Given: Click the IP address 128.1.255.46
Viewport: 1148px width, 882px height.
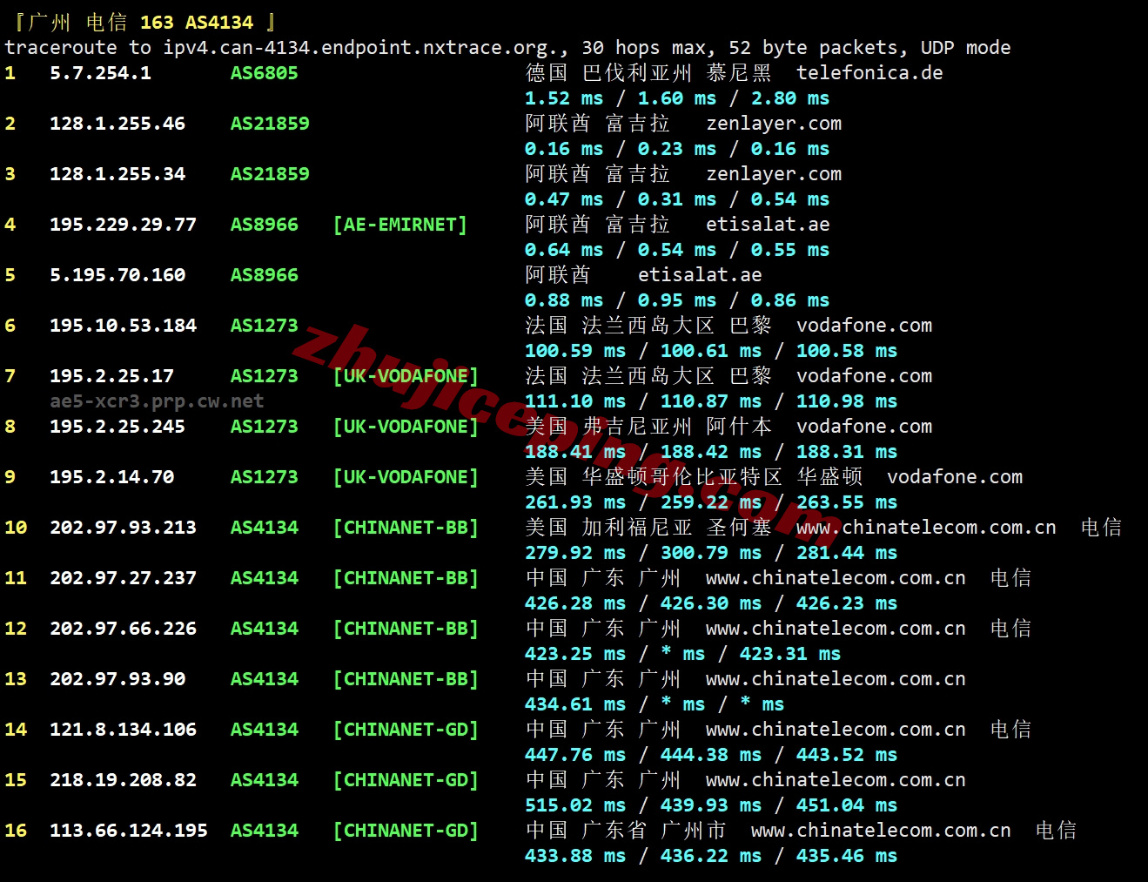Looking at the screenshot, I should [x=117, y=124].
